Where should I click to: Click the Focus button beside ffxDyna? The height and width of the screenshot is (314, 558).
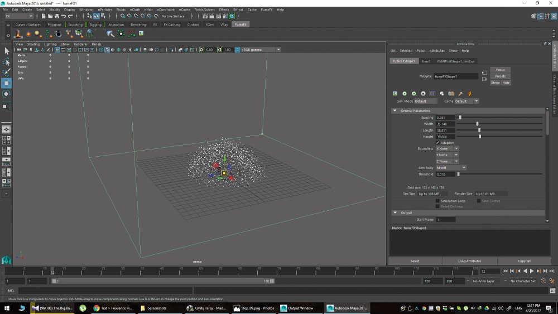pos(501,70)
